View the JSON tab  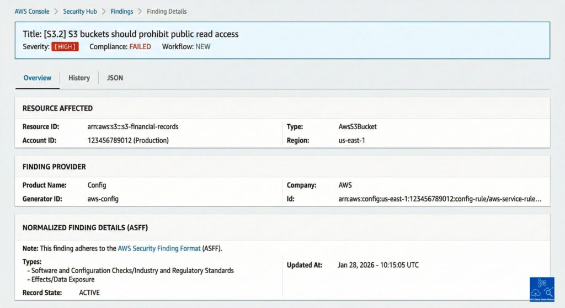[x=115, y=78]
